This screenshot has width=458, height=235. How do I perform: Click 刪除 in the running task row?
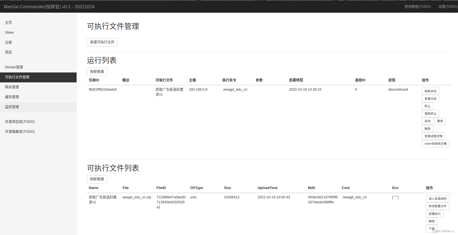point(428,129)
